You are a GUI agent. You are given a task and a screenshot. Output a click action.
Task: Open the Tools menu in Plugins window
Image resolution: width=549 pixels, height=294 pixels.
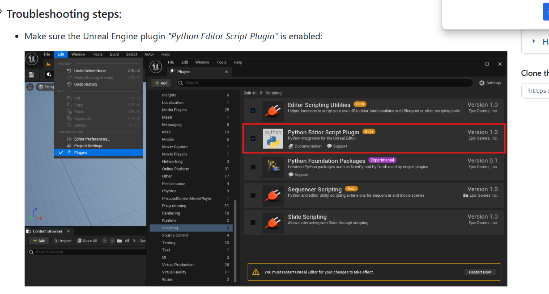tap(221, 62)
